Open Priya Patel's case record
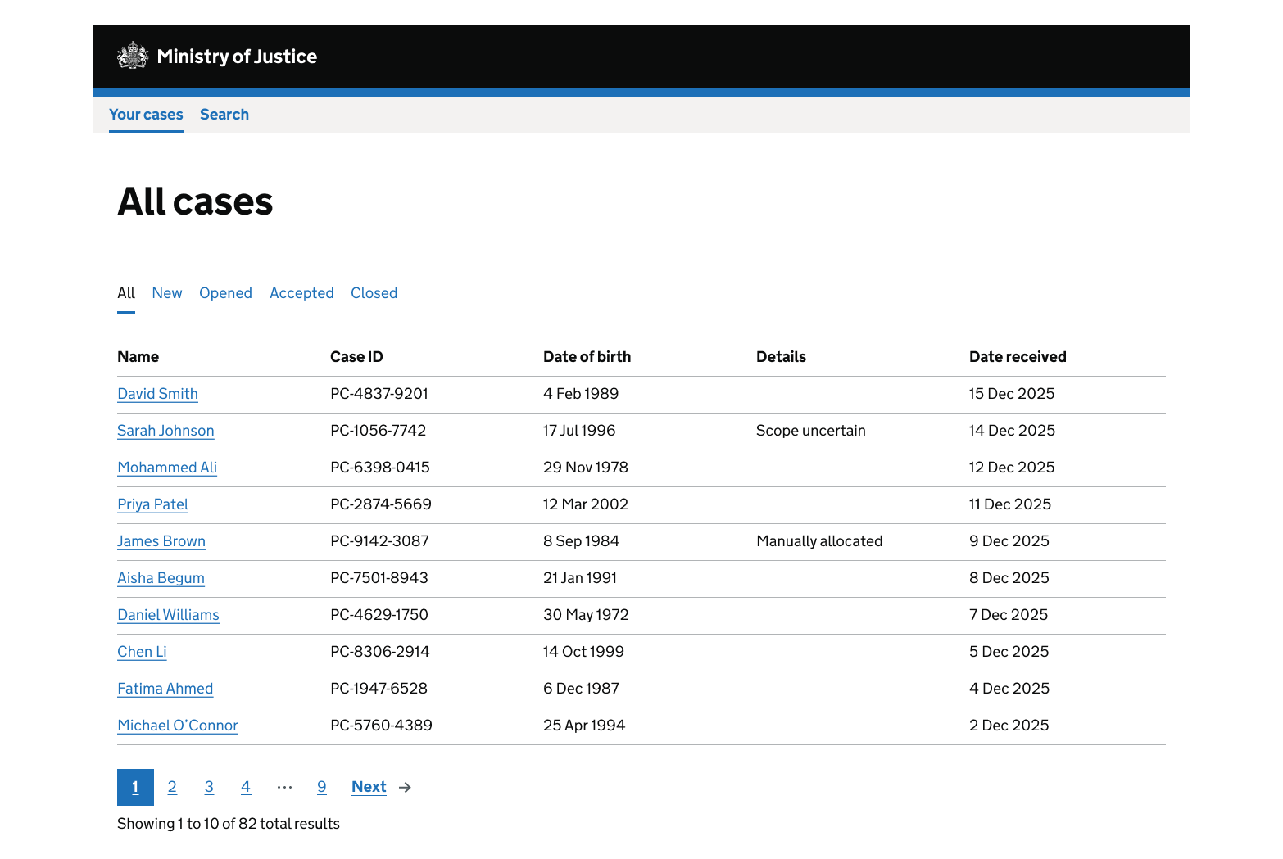Image resolution: width=1283 pixels, height=859 pixels. [152, 504]
